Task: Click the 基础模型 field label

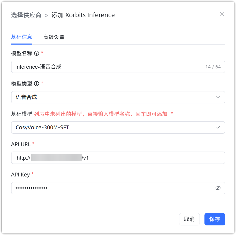Action: (x=22, y=114)
